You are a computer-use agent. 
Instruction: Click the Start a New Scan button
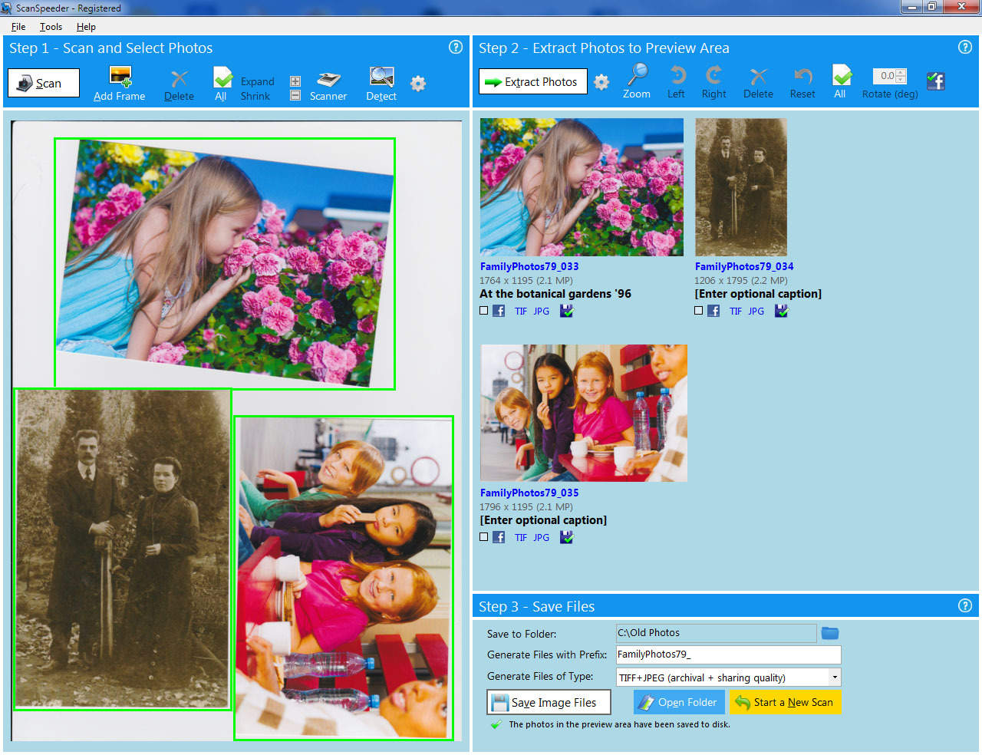[786, 702]
